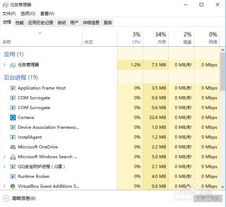Click the Microsoft OneDrive cloud icon
The width and height of the screenshot is (226, 207).
13,147
